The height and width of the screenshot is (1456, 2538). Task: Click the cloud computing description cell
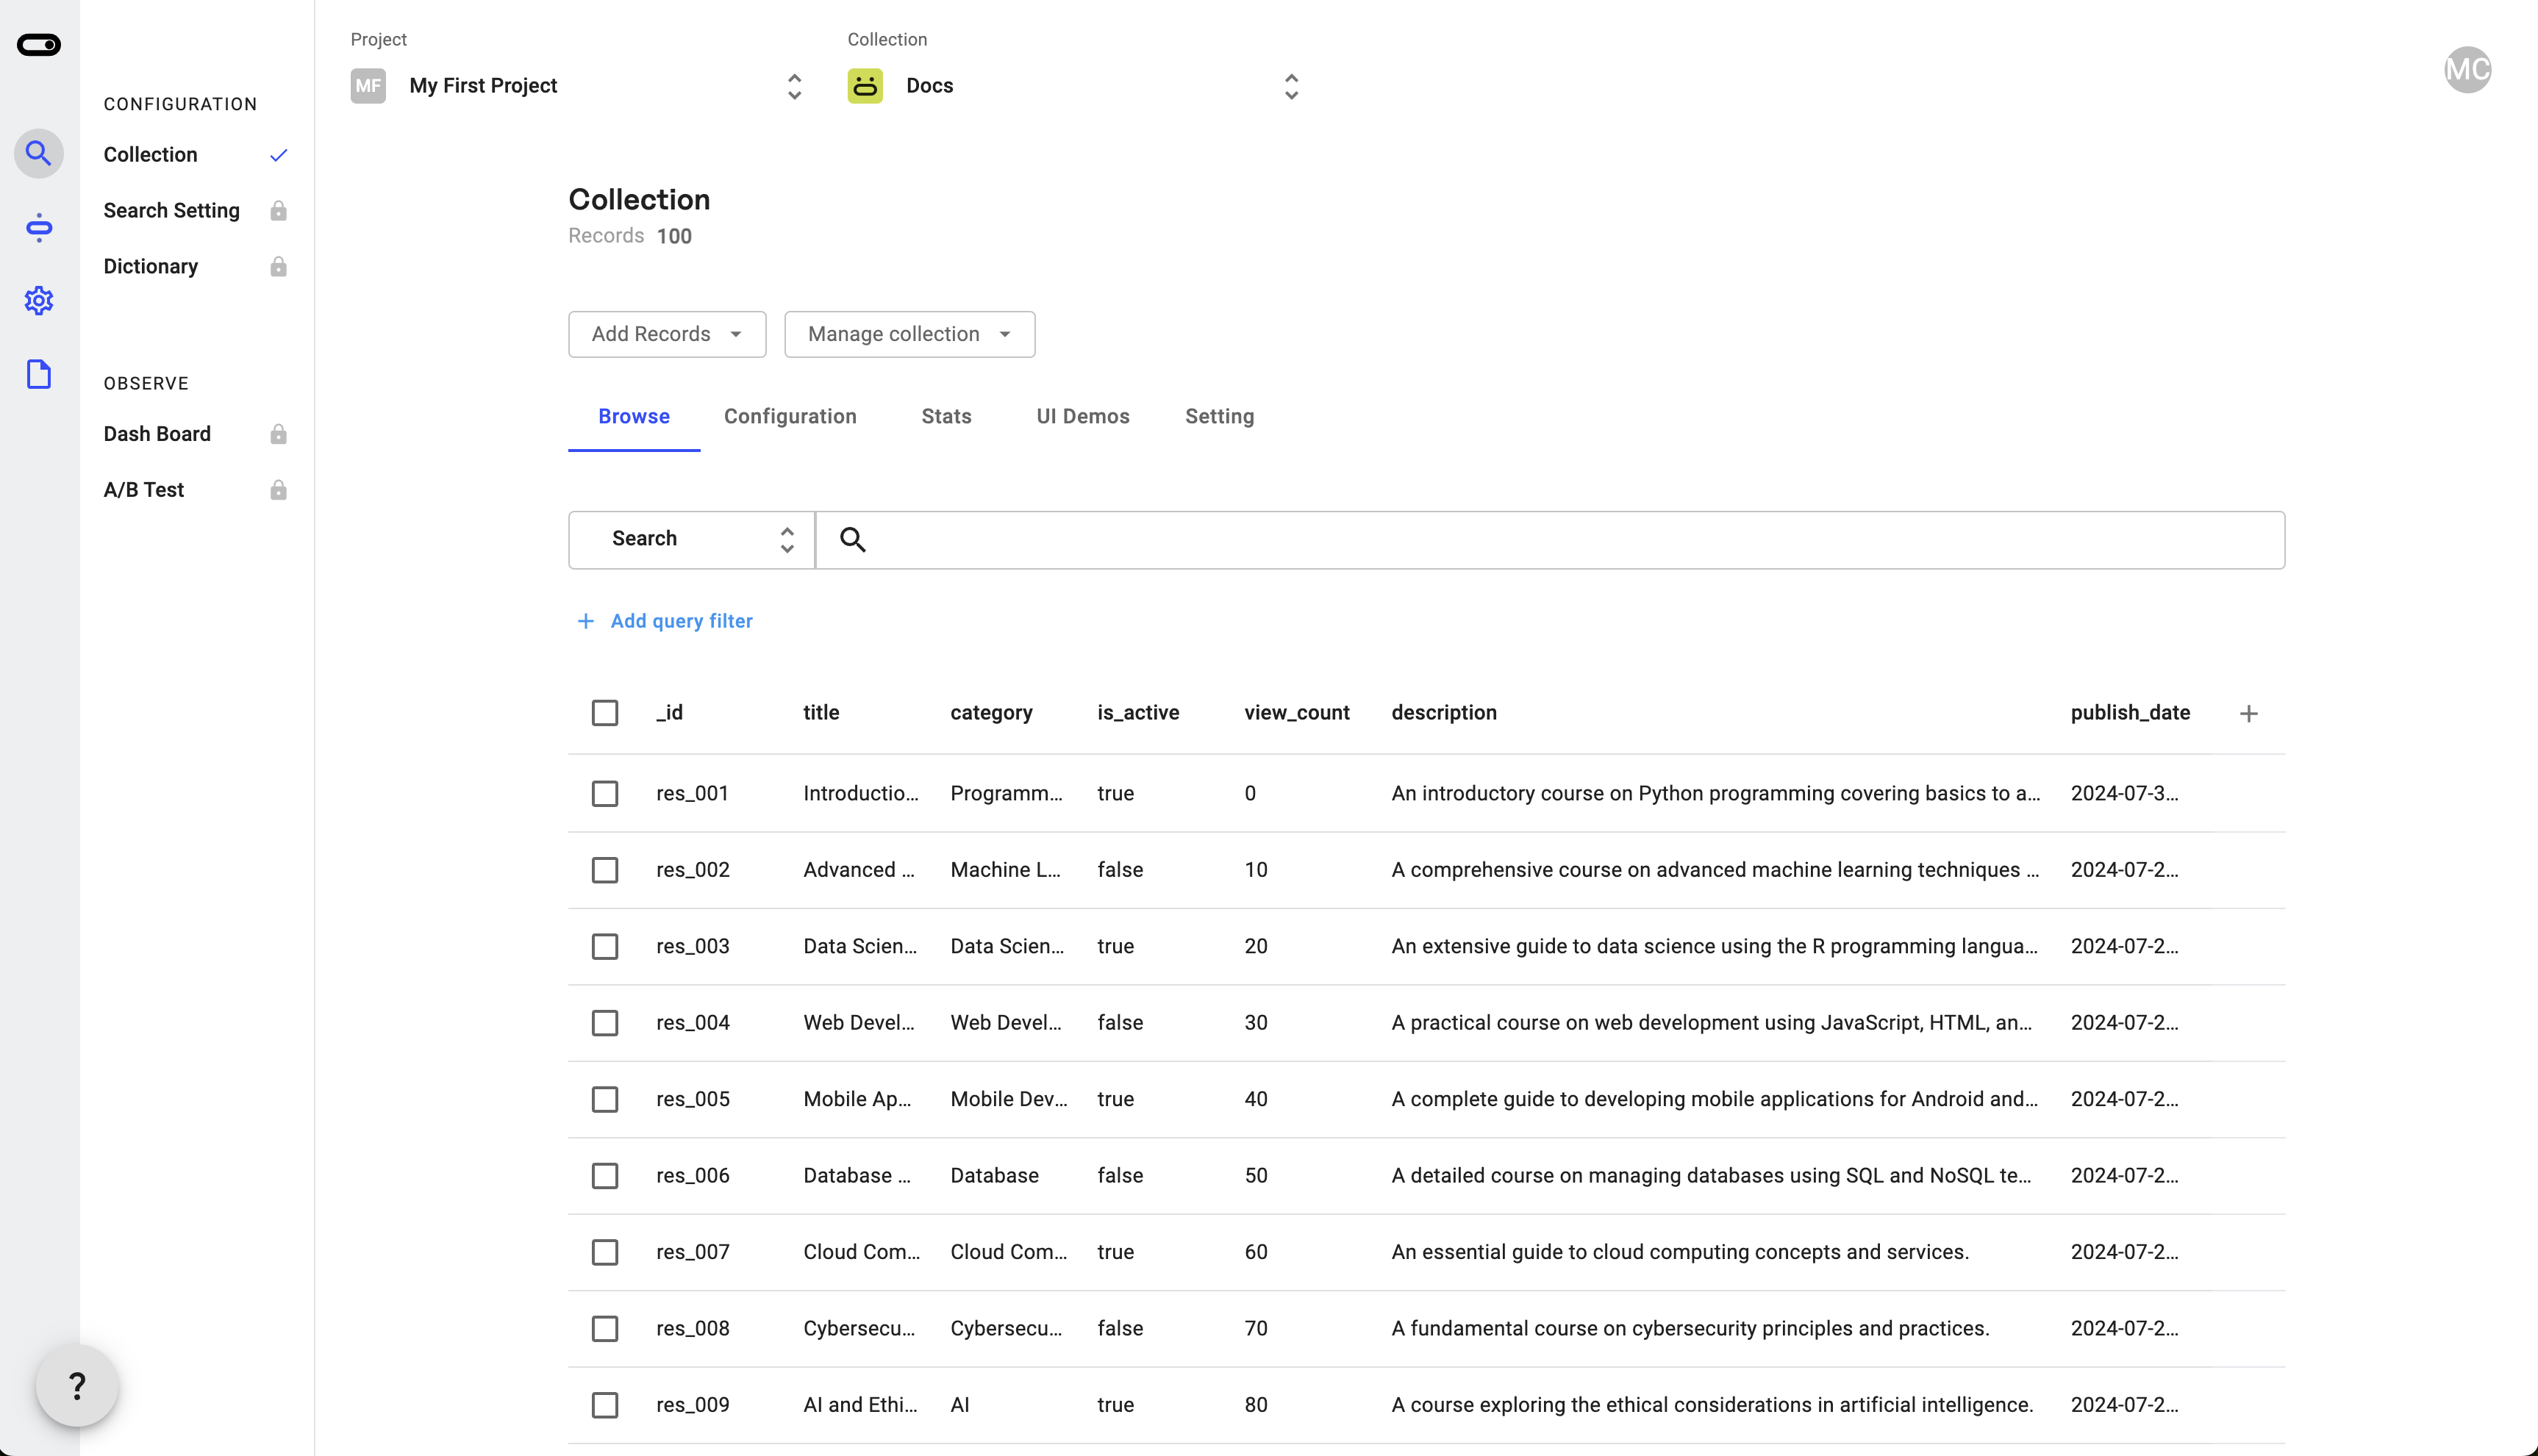[x=1680, y=1253]
